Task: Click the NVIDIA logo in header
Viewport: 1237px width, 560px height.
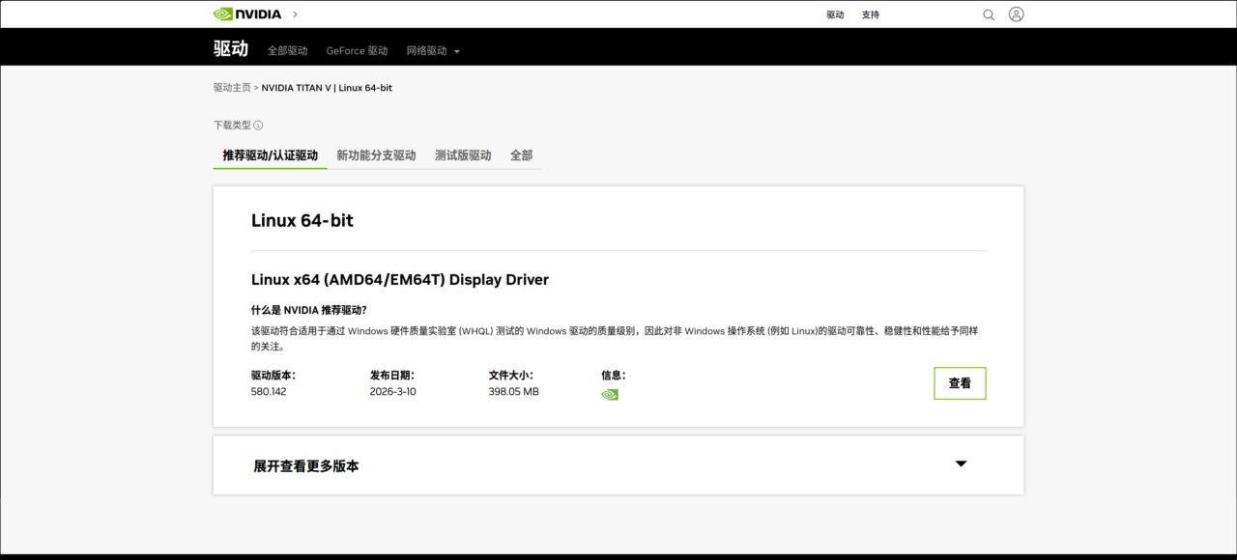Action: click(247, 14)
